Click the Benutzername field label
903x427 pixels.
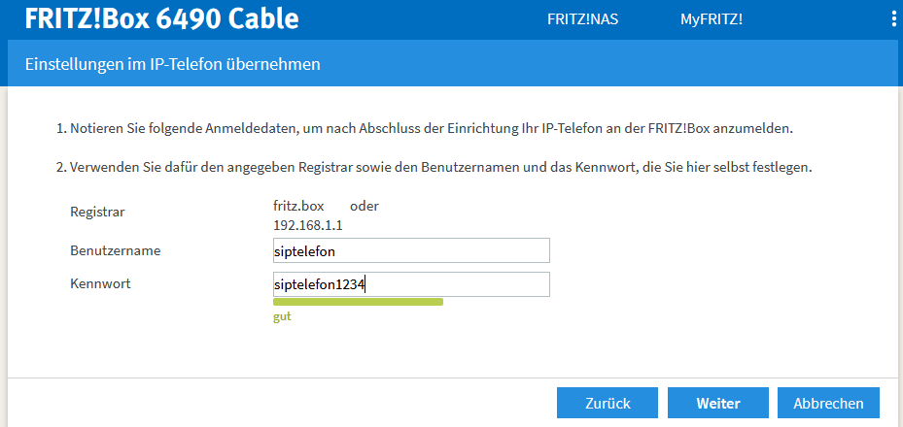(115, 250)
